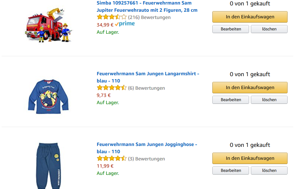Open the (6) Bewertungen reviews link

[146, 88]
